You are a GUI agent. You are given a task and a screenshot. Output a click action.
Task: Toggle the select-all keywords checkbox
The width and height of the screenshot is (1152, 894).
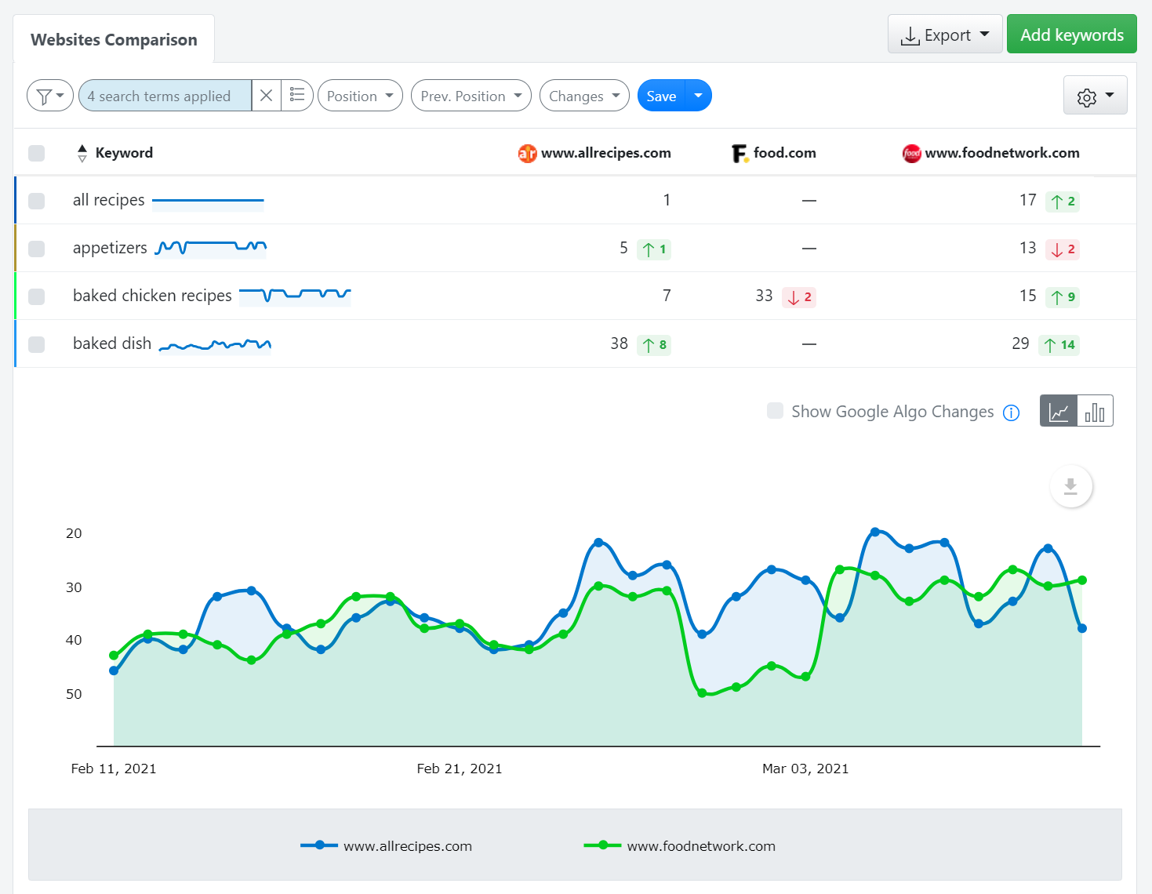pyautogui.click(x=36, y=153)
